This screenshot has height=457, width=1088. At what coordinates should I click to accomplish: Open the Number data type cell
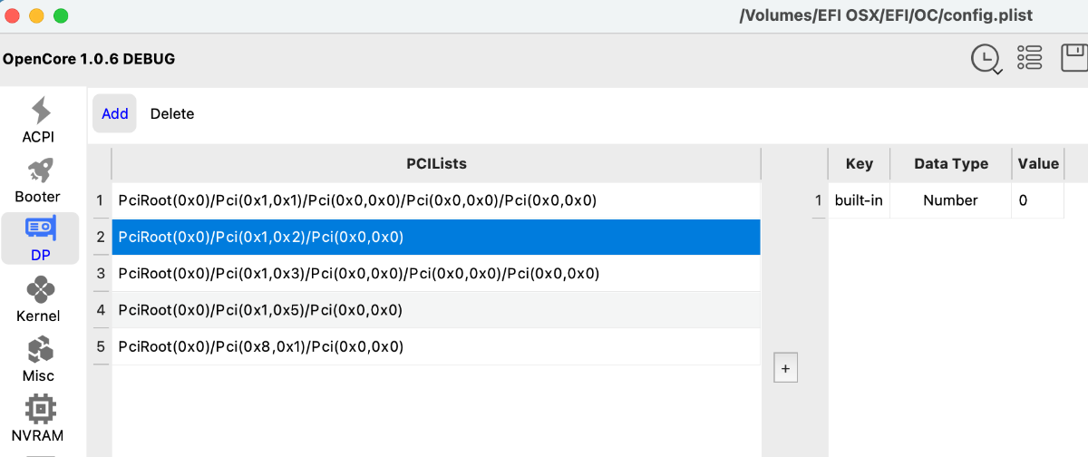pos(950,200)
